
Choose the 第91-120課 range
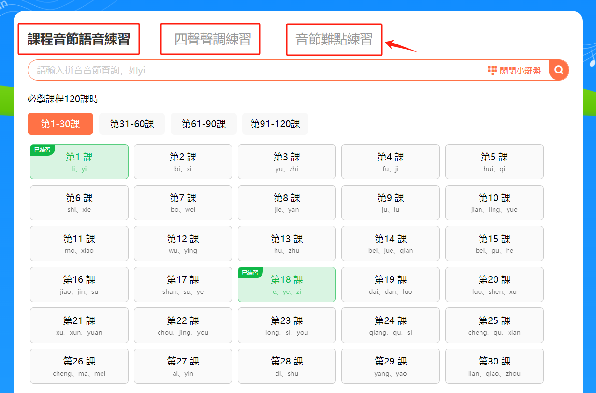pos(275,124)
